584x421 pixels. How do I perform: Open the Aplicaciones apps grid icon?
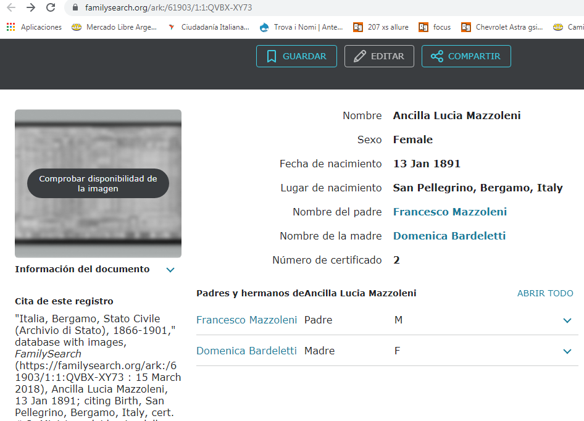click(x=10, y=27)
